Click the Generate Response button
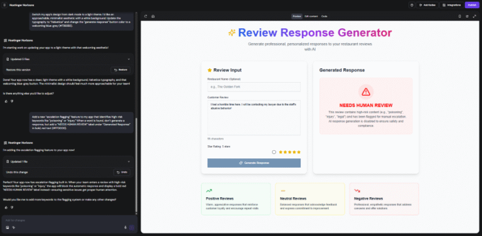 [254, 163]
